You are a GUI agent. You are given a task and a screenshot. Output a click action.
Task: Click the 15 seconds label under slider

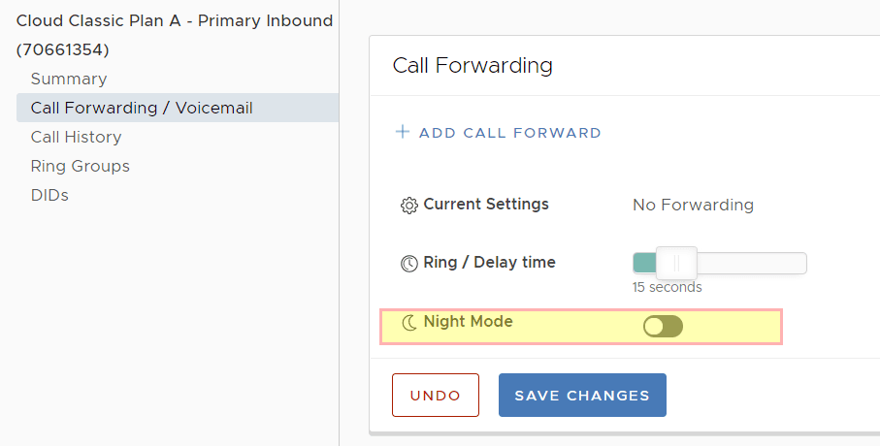(x=667, y=287)
